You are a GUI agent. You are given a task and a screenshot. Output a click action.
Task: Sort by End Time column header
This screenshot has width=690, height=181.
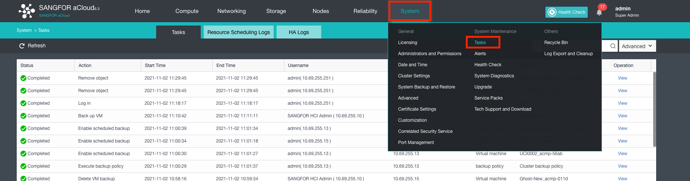point(248,66)
